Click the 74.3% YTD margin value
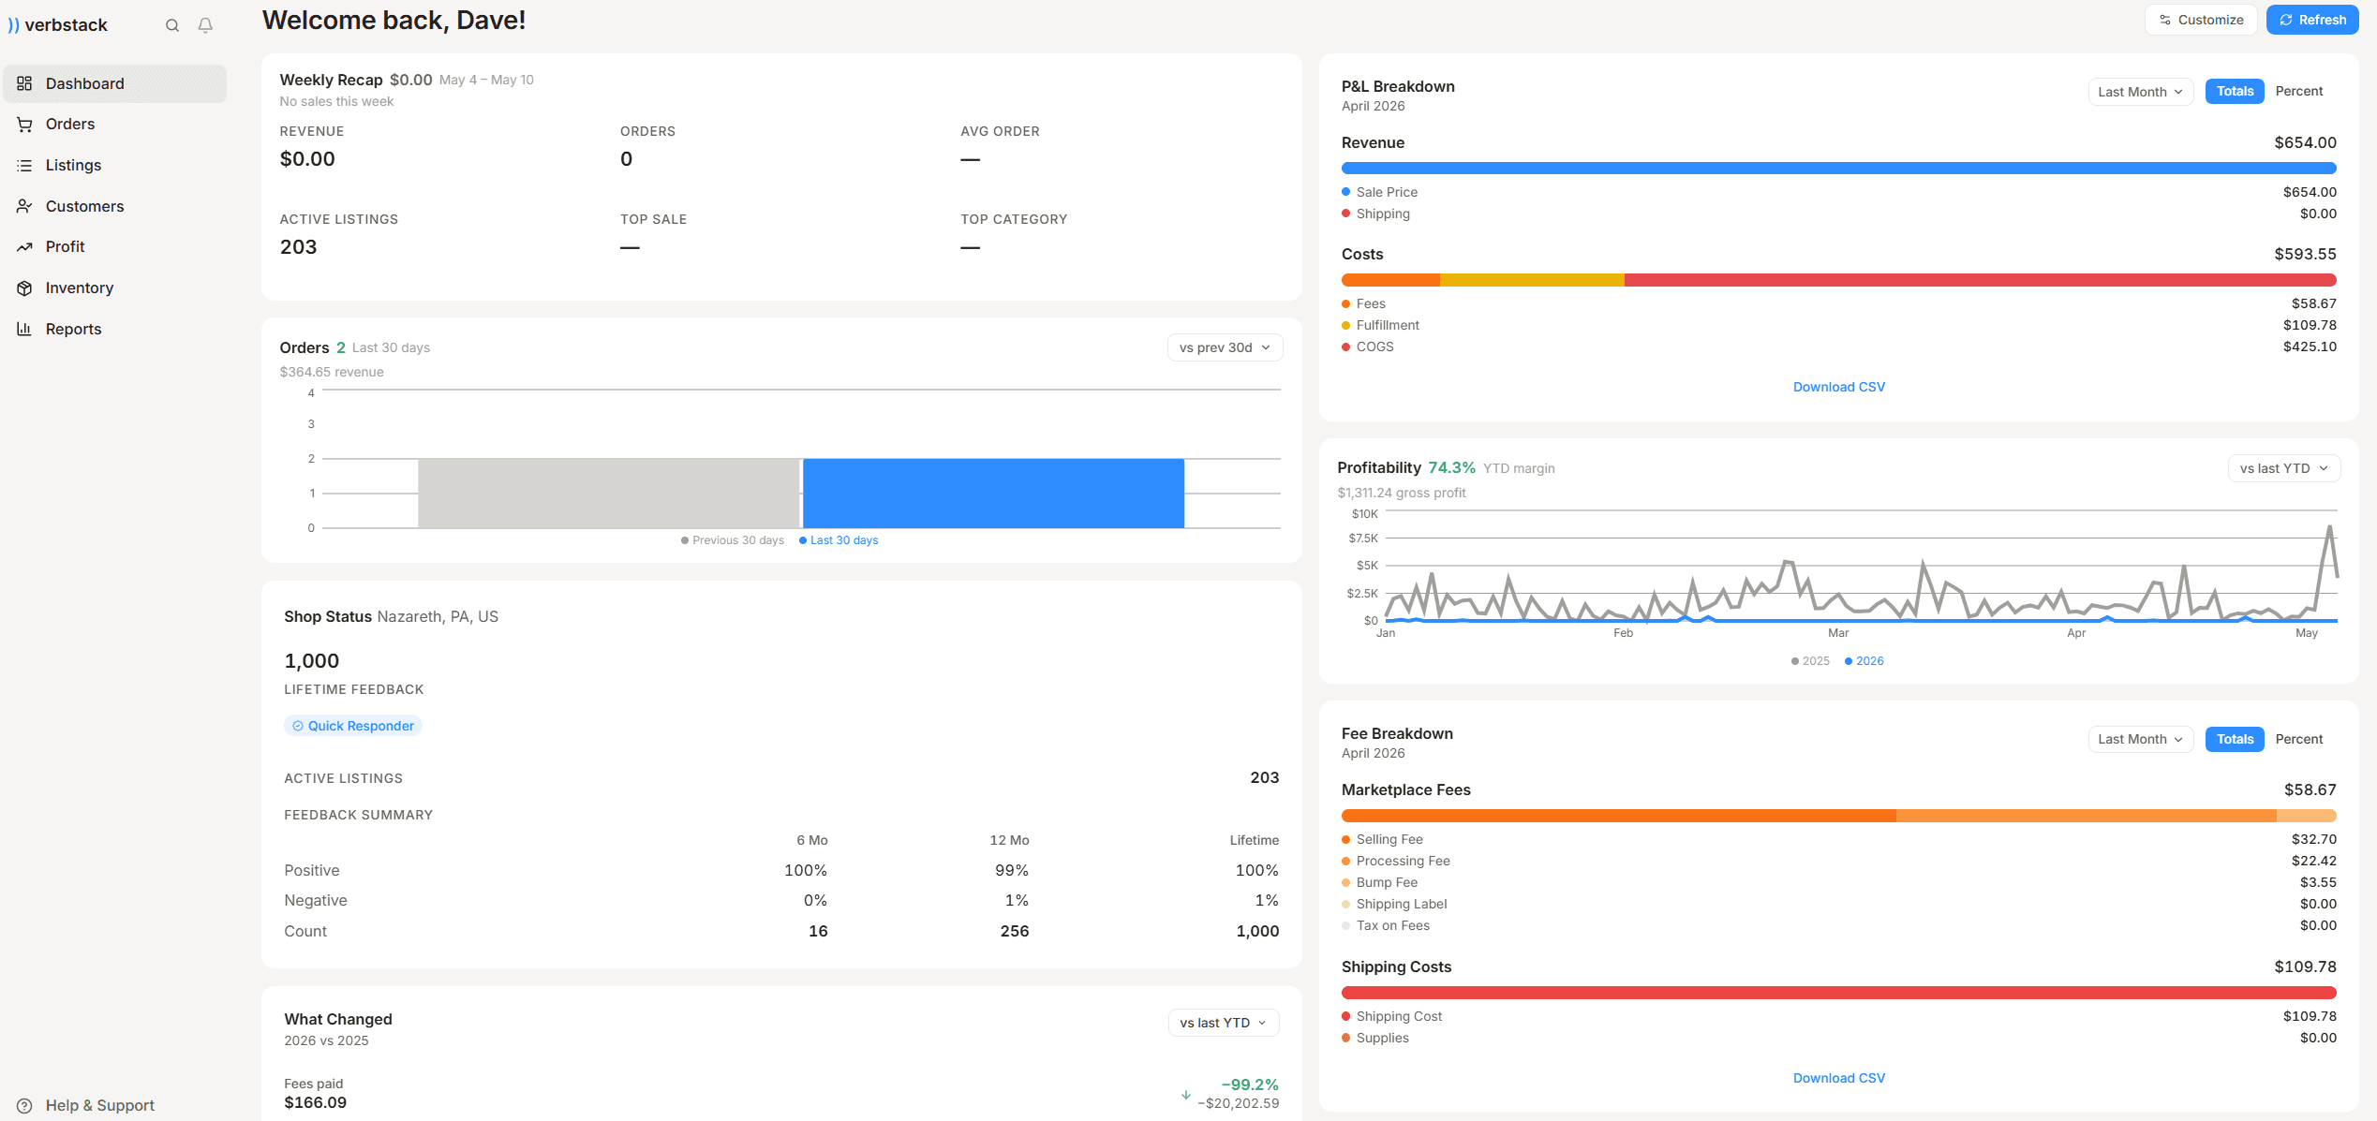This screenshot has width=2377, height=1121. 1451,467
